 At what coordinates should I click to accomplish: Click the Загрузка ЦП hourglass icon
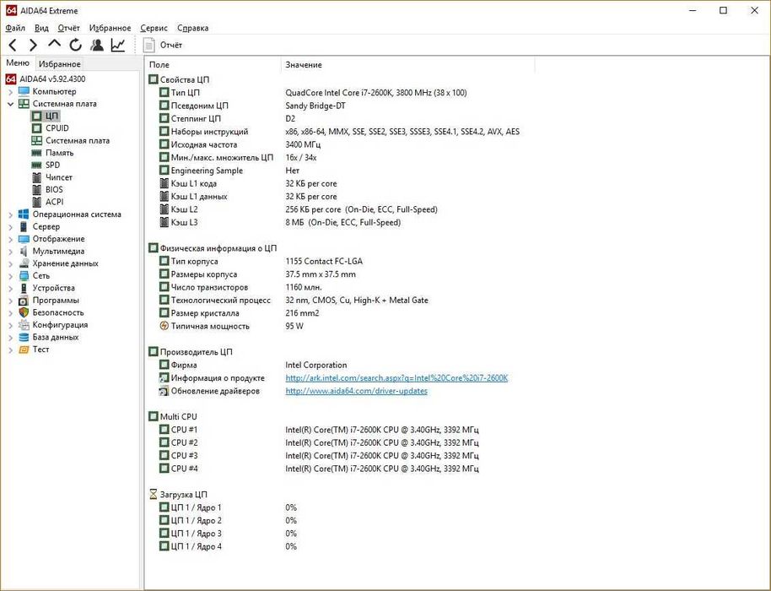point(154,494)
